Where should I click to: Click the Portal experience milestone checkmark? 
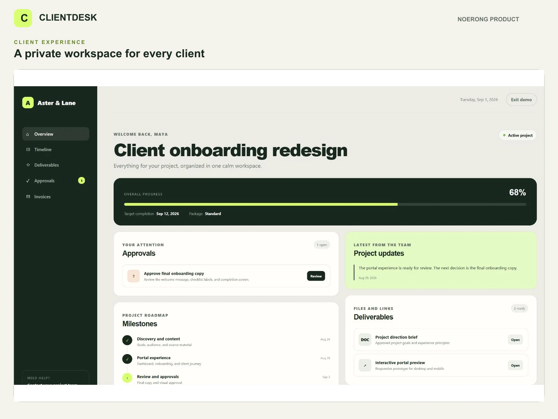127,359
